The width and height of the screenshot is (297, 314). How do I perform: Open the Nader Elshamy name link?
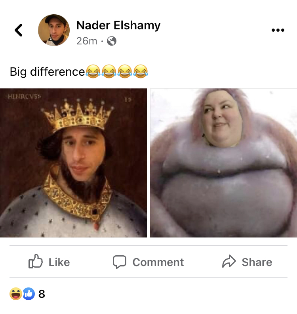point(118,25)
